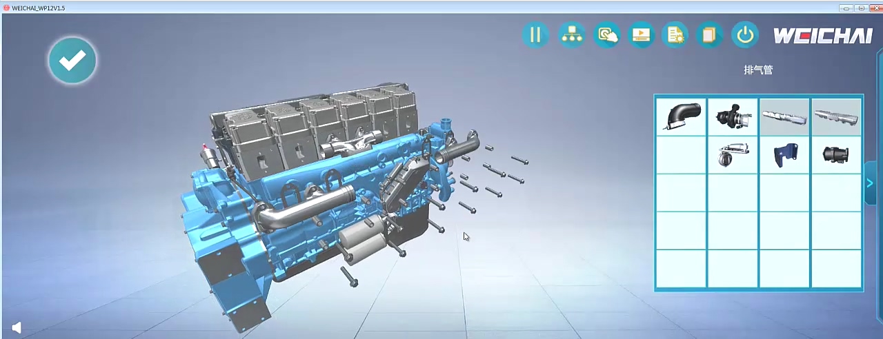Open the structure hierarchy tree icon
Image resolution: width=883 pixels, height=339 pixels.
(x=571, y=34)
